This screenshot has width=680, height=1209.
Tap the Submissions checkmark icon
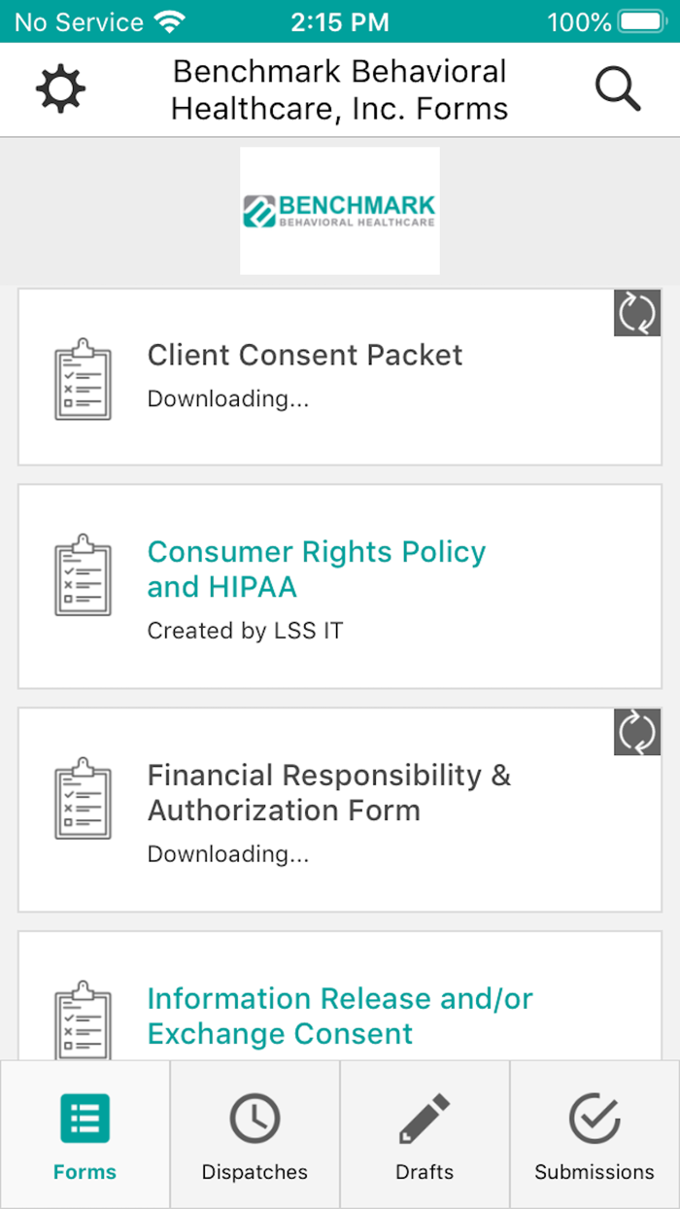pos(594,1119)
